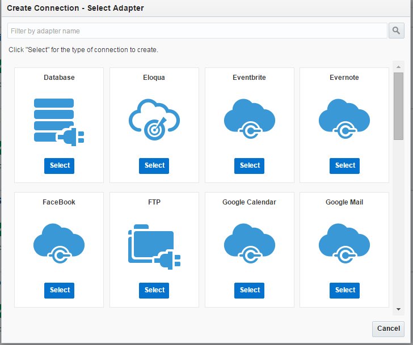This screenshot has width=413, height=345.
Task: Click the Eloqua cloud target icon
Action: 154,120
